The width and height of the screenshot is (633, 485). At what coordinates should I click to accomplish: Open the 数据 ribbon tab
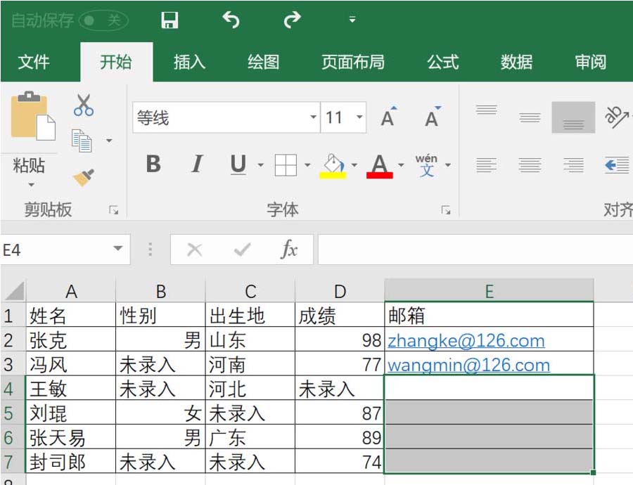click(517, 62)
